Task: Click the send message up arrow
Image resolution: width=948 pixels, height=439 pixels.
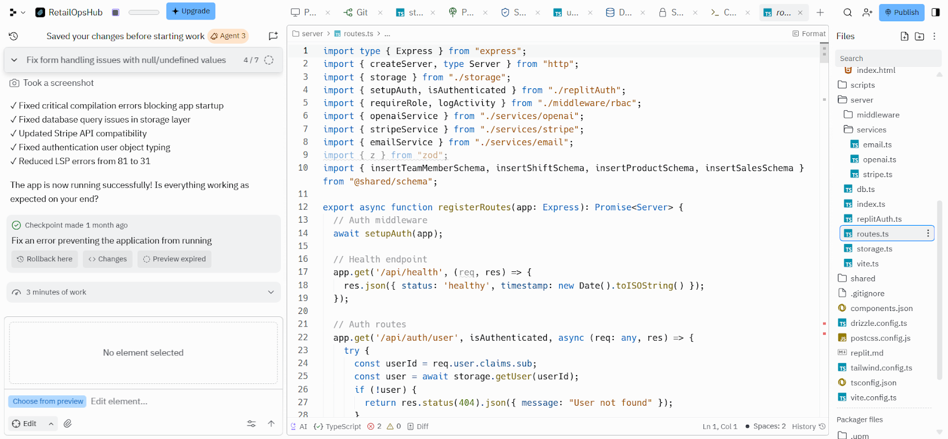Action: tap(271, 424)
